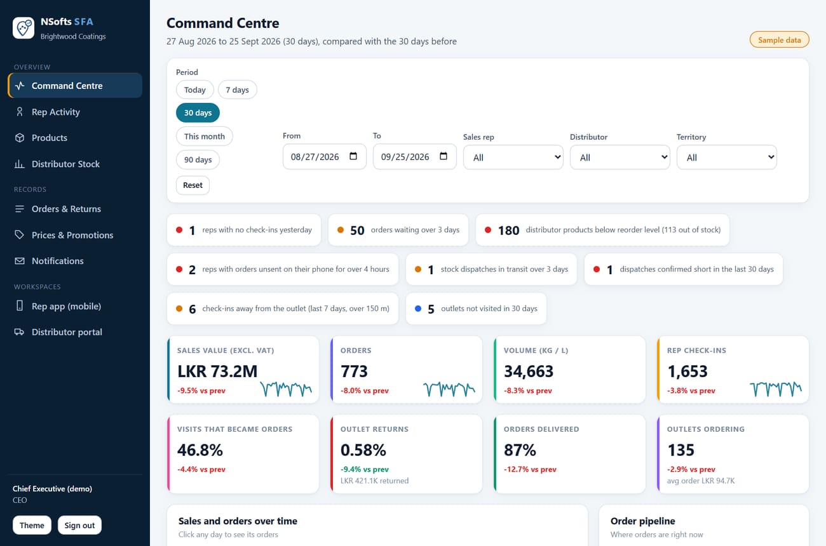Viewport: 826px width, 546px height.
Task: Click the 34,663 volume figure
Action: [529, 371]
